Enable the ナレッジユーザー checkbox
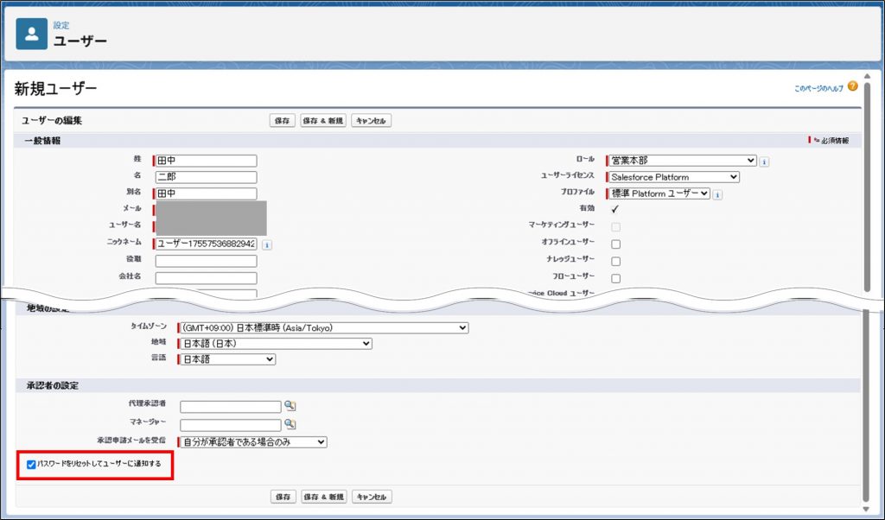 [x=615, y=261]
